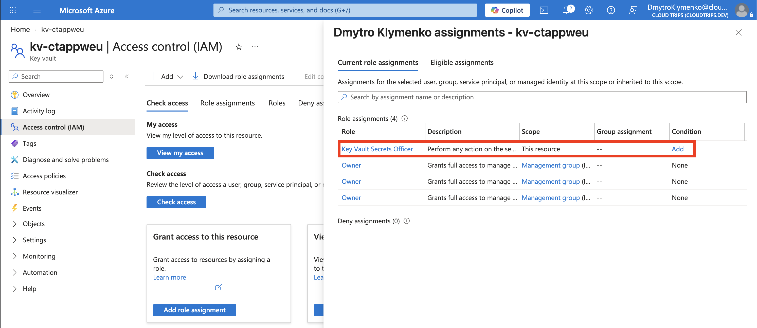
Task: Focus the left menu Search box
Action: 56,76
